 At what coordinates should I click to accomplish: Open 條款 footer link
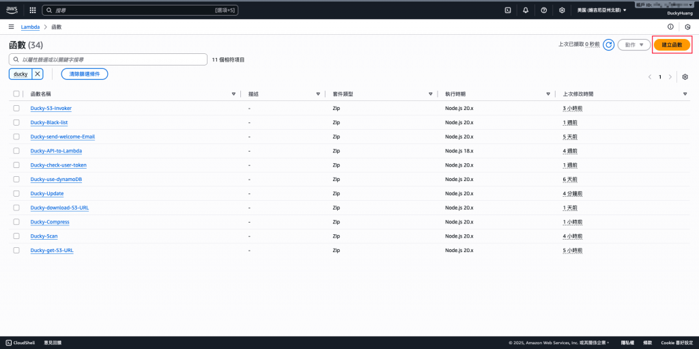(x=647, y=343)
